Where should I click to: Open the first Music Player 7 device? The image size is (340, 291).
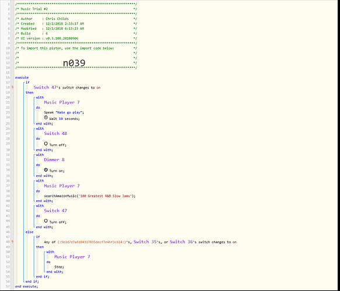tap(62, 102)
